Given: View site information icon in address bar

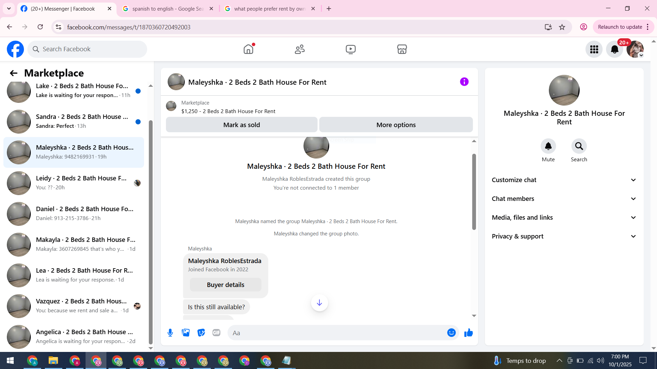Looking at the screenshot, I should tap(59, 27).
